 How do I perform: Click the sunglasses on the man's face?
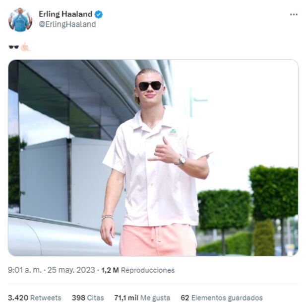150,86
